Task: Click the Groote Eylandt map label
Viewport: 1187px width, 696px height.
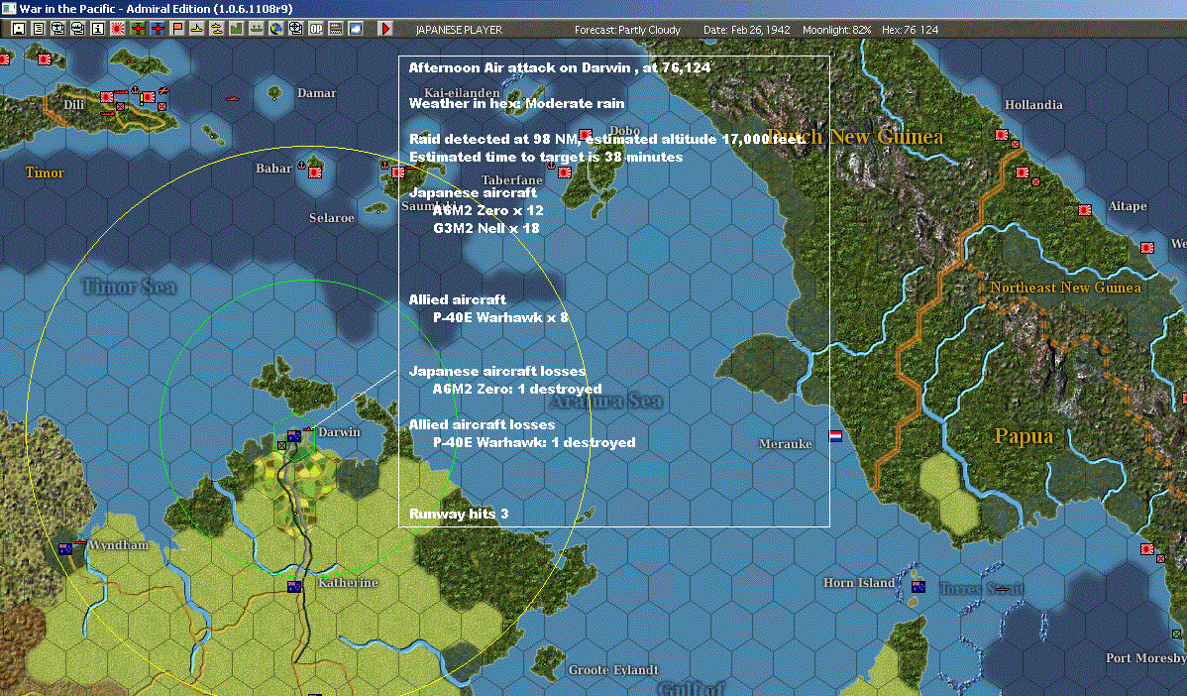Action: pos(613,669)
